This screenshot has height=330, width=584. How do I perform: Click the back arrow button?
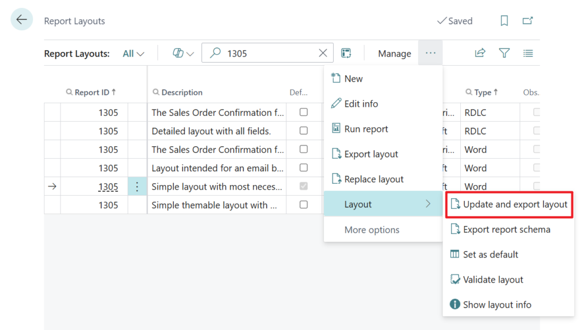click(x=22, y=20)
